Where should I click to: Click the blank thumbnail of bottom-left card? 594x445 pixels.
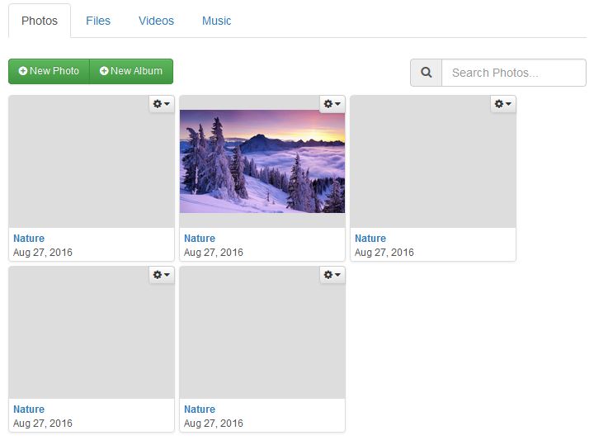pos(92,333)
